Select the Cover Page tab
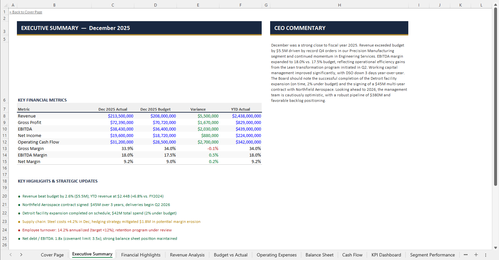Screen dimensions: 499x260 52,255
